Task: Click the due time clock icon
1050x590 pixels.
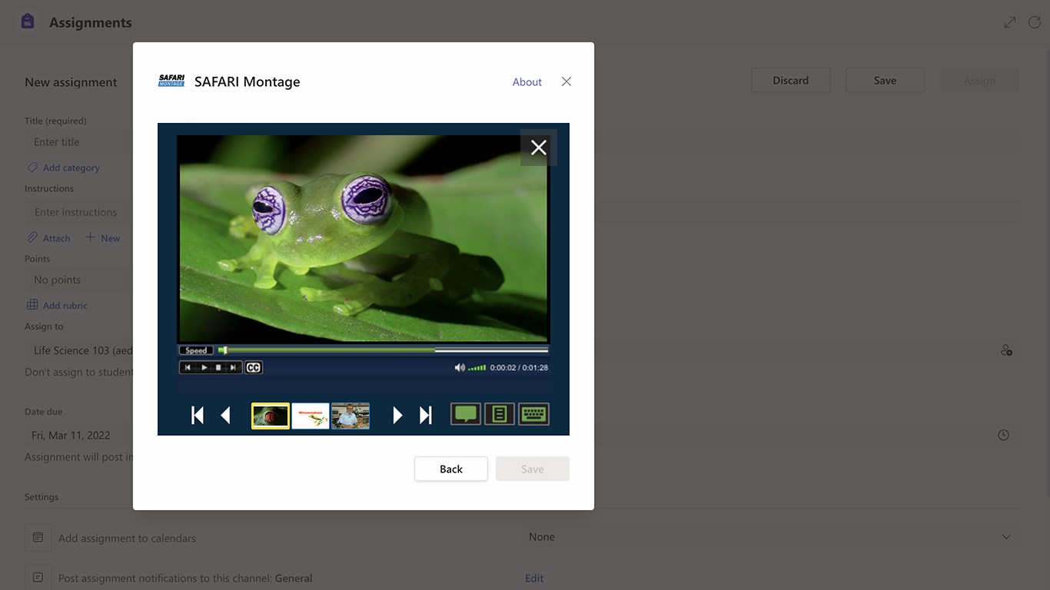Action: pyautogui.click(x=1003, y=435)
